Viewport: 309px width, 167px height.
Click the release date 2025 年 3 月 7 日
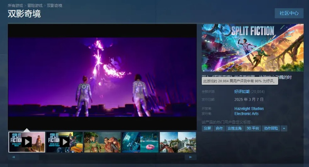pyautogui.click(x=249, y=99)
